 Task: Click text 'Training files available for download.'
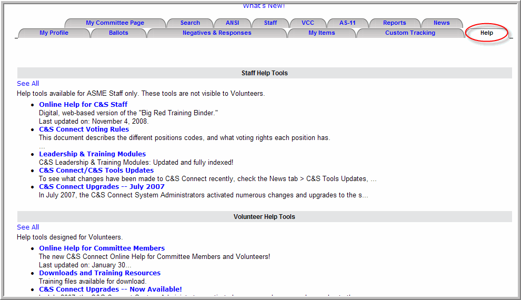[93, 281]
